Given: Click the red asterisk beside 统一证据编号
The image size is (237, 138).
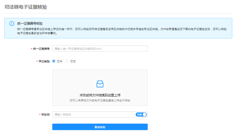Looking at the screenshot, I should pos(31,49).
